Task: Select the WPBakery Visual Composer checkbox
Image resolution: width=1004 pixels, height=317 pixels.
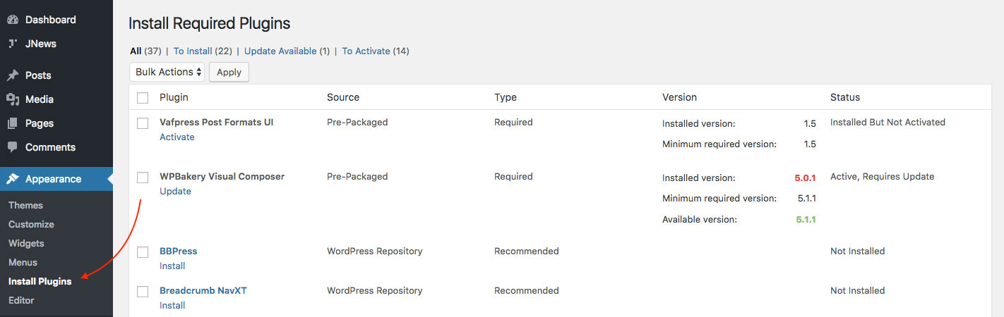Action: click(143, 177)
